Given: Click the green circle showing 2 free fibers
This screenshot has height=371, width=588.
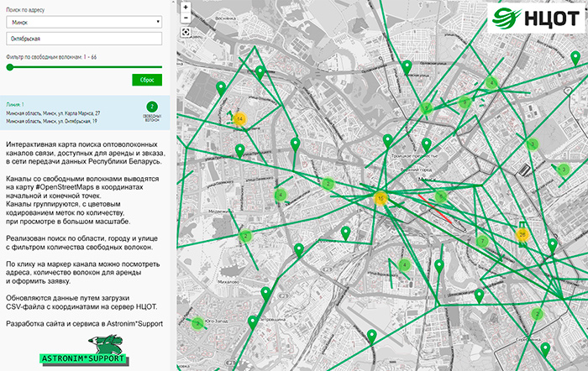Looking at the screenshot, I should tap(152, 107).
